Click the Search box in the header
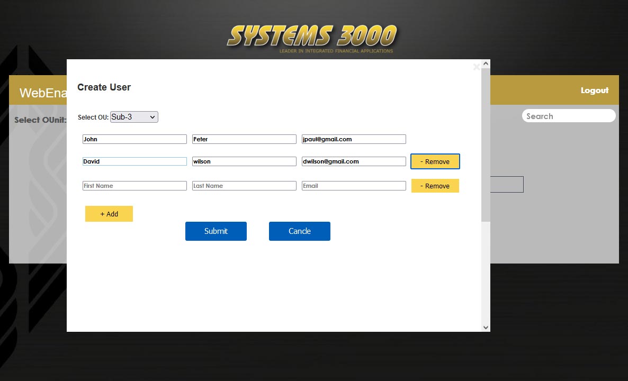Image resolution: width=628 pixels, height=381 pixels. click(x=568, y=116)
